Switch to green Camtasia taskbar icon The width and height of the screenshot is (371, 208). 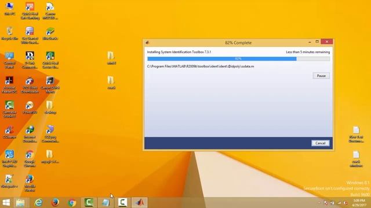point(89,203)
